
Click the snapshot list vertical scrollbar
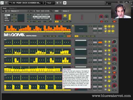point(51,17)
